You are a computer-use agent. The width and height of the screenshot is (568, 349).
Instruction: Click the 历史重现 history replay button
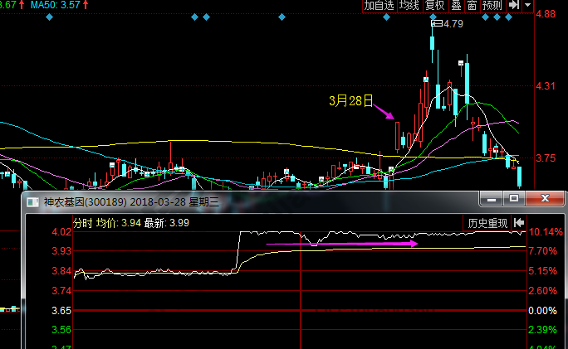click(x=487, y=222)
